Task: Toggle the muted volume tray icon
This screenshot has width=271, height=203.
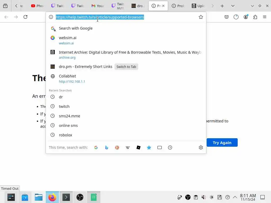Action: 204,197
